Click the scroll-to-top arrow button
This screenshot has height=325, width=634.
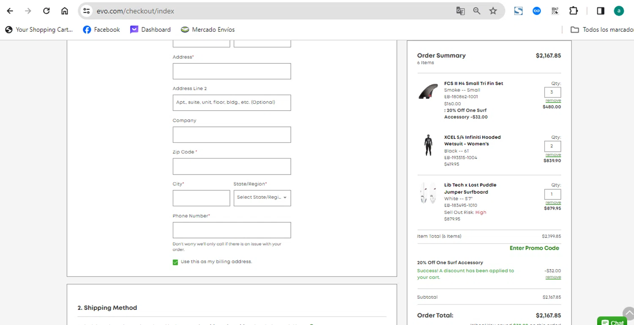629,314
